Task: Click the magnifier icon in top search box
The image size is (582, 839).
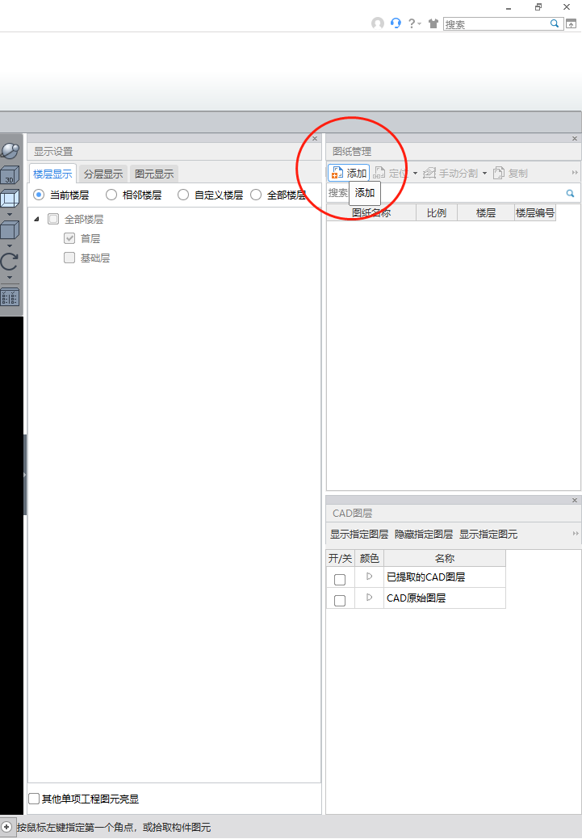Action: click(x=555, y=23)
